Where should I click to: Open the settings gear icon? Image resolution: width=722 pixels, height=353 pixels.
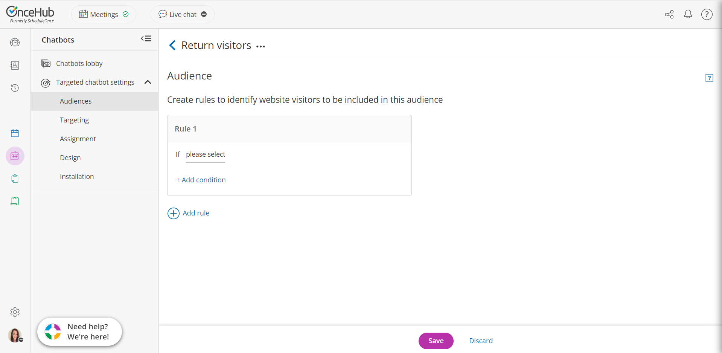tap(15, 312)
